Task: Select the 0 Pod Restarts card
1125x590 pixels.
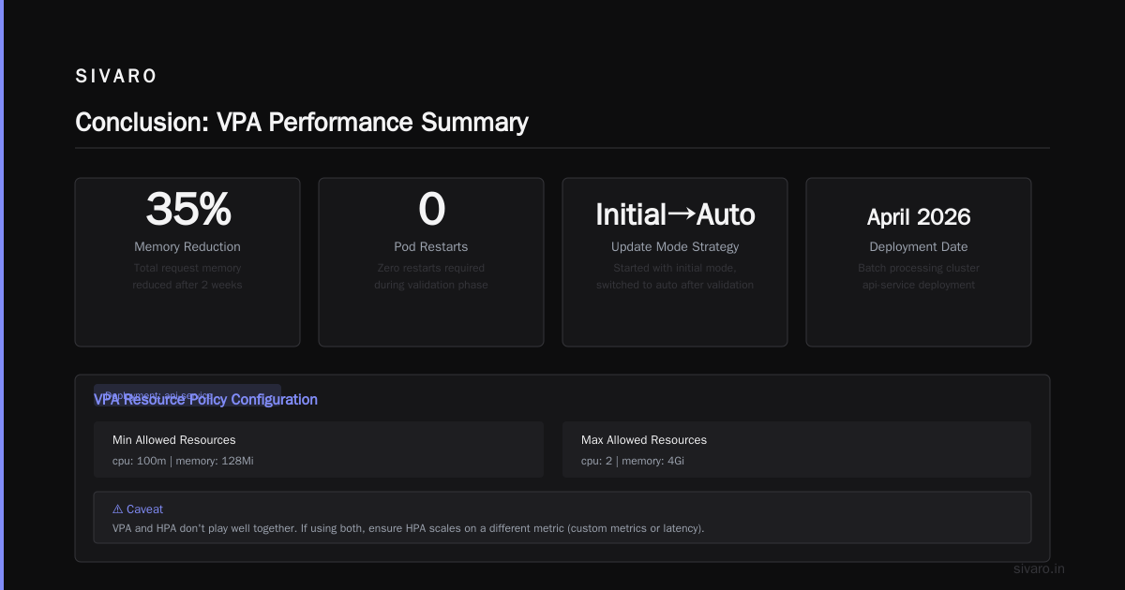Action: pyautogui.click(x=431, y=262)
